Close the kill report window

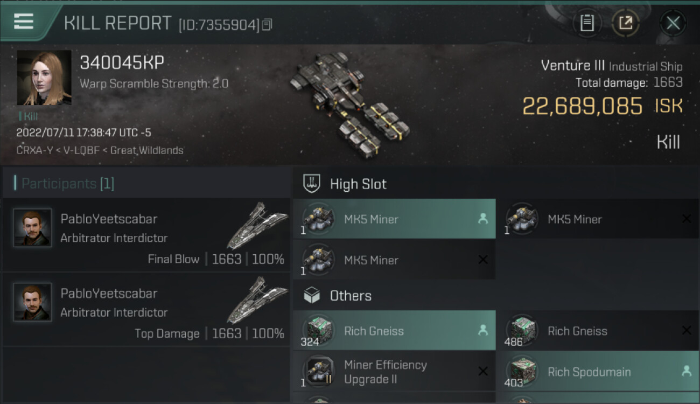[x=673, y=23]
